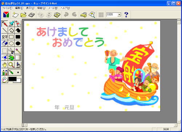Choose the eraser tool

[5, 43]
